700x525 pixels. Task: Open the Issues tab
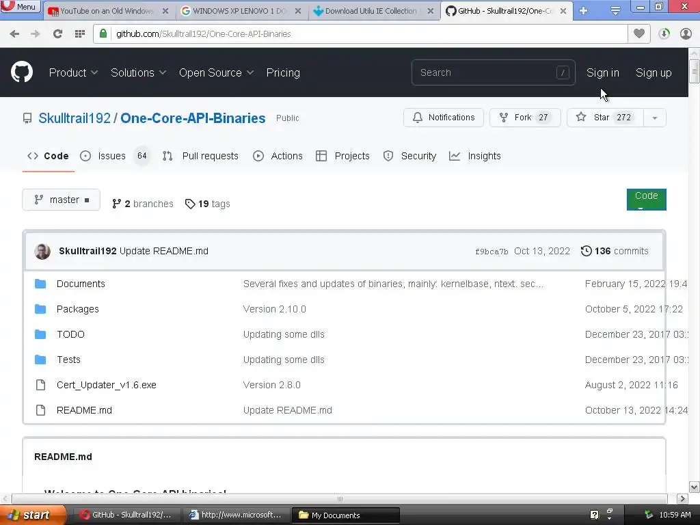pos(115,156)
